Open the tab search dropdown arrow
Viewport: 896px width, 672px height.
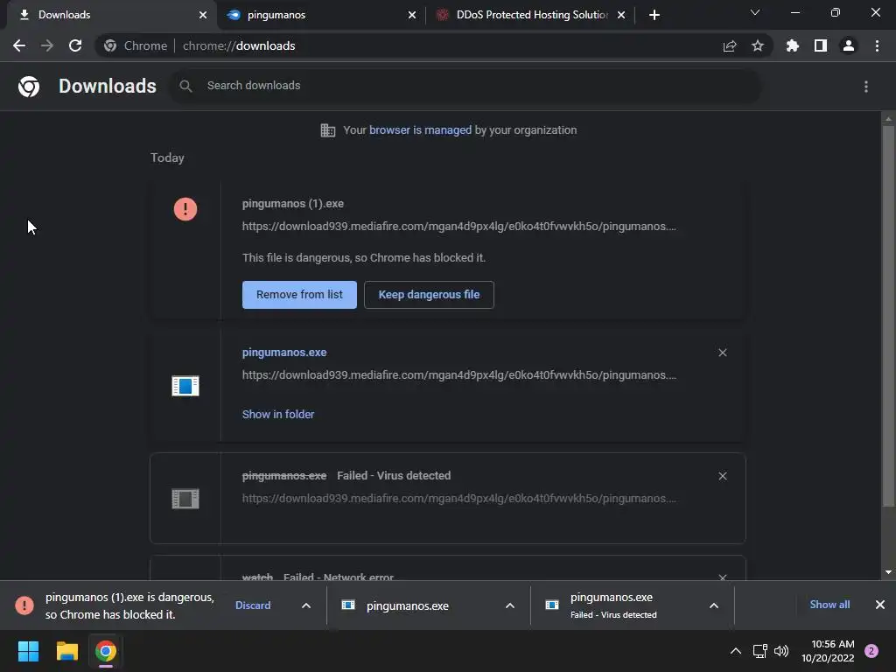[755, 12]
